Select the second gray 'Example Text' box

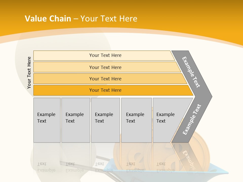[75, 120]
